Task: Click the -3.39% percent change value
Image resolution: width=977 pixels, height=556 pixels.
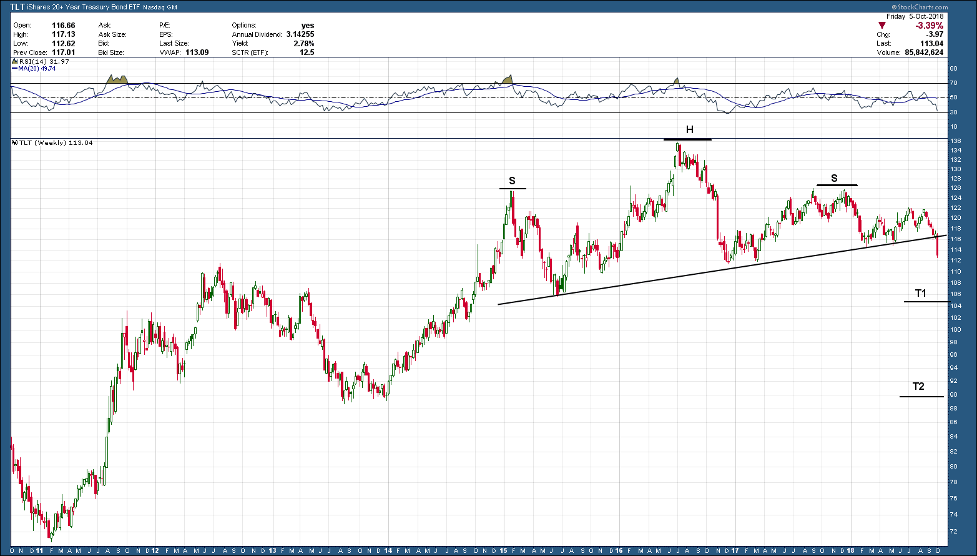Action: pyautogui.click(x=929, y=26)
